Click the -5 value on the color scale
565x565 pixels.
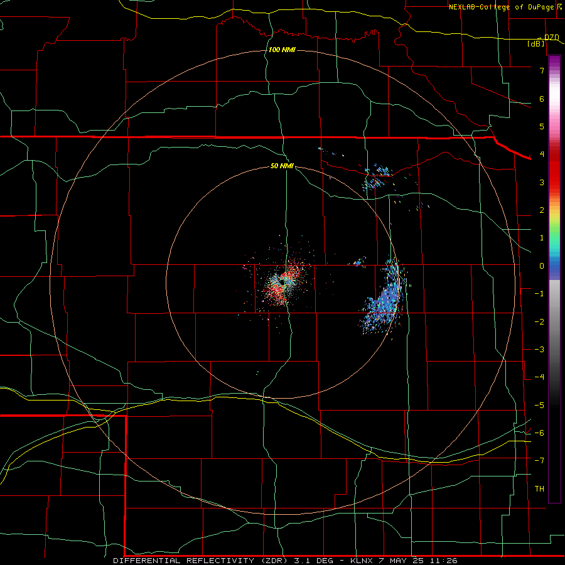pos(539,406)
